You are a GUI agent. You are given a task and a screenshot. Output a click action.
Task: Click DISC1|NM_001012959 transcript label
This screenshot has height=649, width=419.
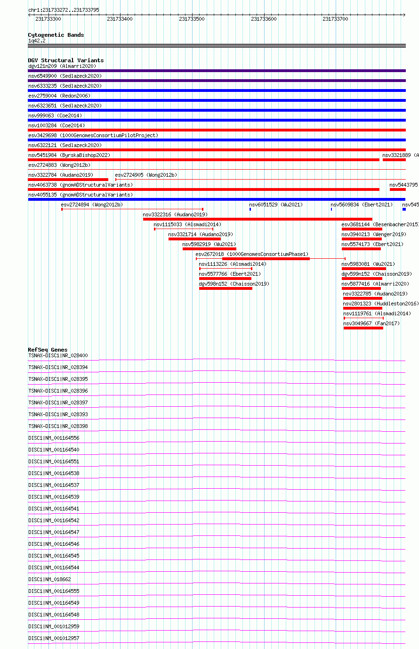pos(54,626)
